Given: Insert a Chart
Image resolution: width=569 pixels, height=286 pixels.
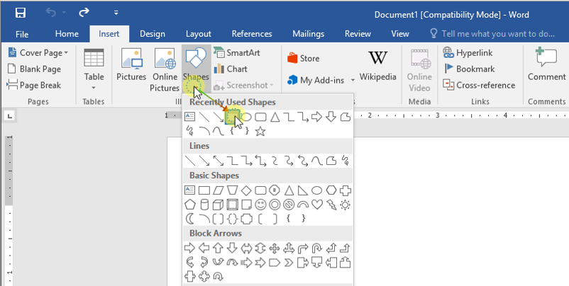Looking at the screenshot, I should [x=231, y=69].
